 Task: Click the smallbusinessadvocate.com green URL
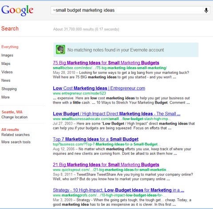tap(112, 119)
